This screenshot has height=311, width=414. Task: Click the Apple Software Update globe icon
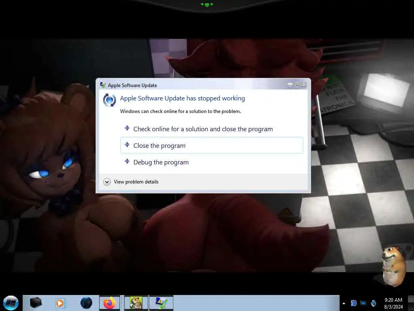point(109,100)
